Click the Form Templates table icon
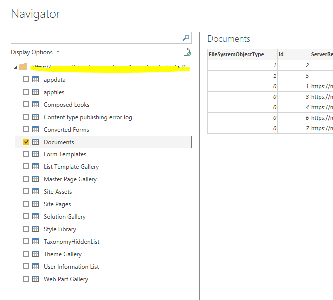 [35, 154]
